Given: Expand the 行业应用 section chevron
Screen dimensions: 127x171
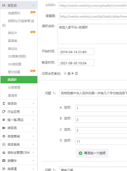Looking at the screenshot, I should [33, 112].
